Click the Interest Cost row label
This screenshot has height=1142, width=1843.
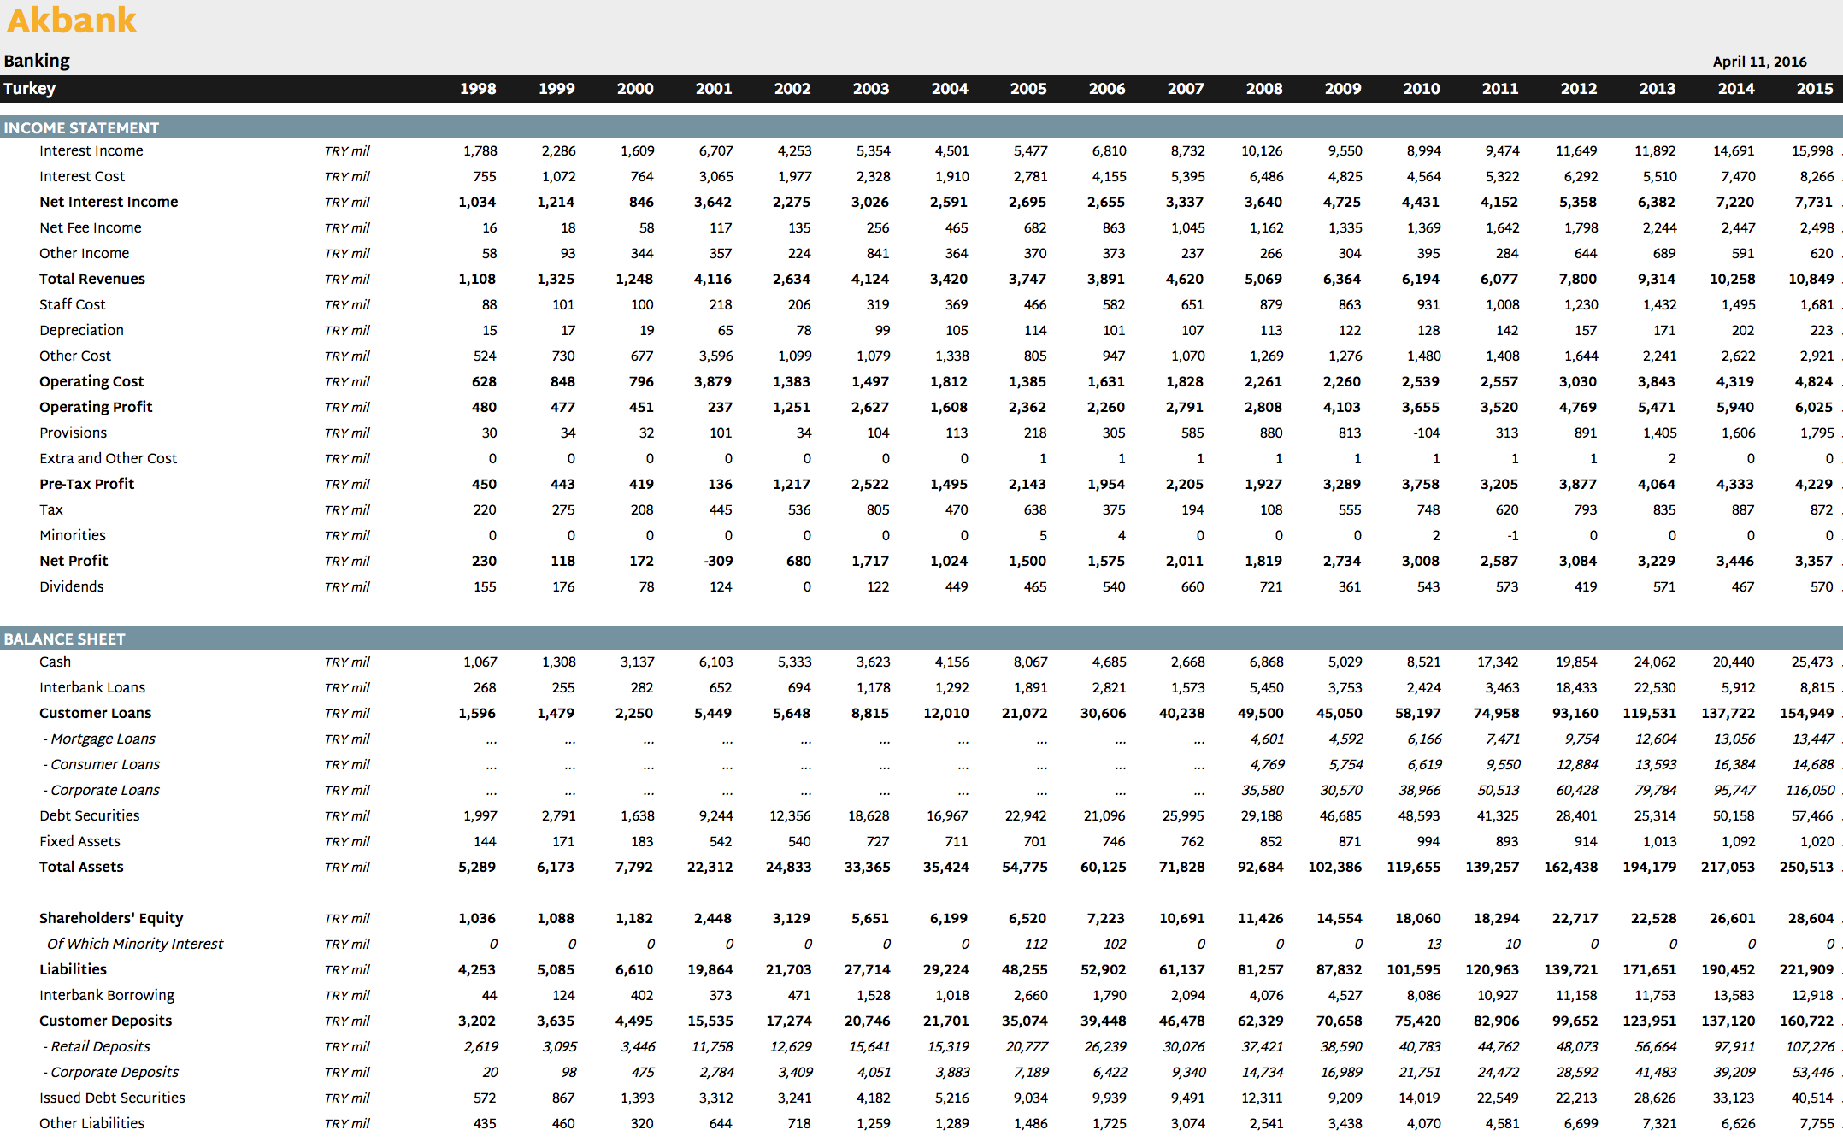(x=82, y=176)
